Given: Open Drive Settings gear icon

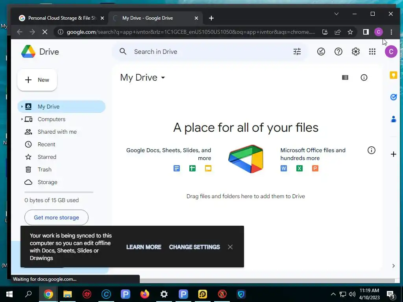Looking at the screenshot, I should (355, 52).
